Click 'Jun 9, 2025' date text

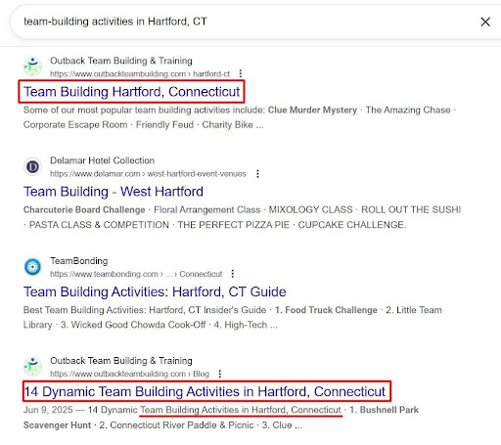tap(48, 410)
